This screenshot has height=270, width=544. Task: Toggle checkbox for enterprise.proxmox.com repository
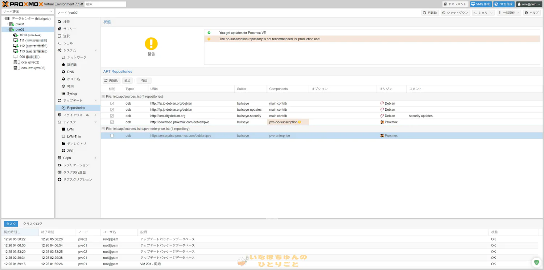pyautogui.click(x=112, y=136)
